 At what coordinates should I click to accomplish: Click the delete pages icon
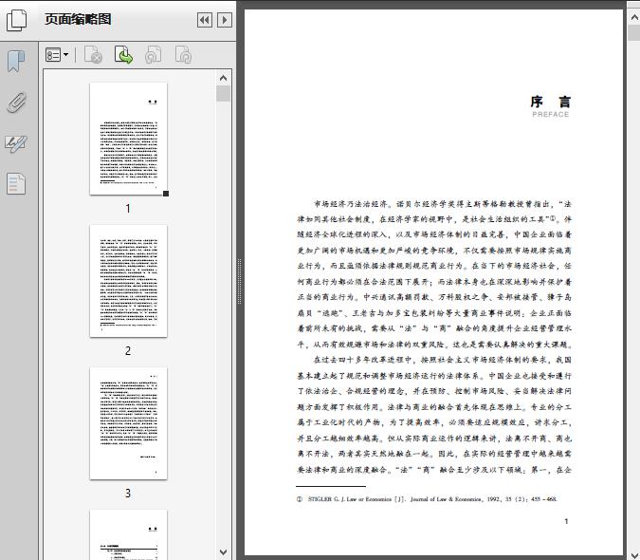93,56
